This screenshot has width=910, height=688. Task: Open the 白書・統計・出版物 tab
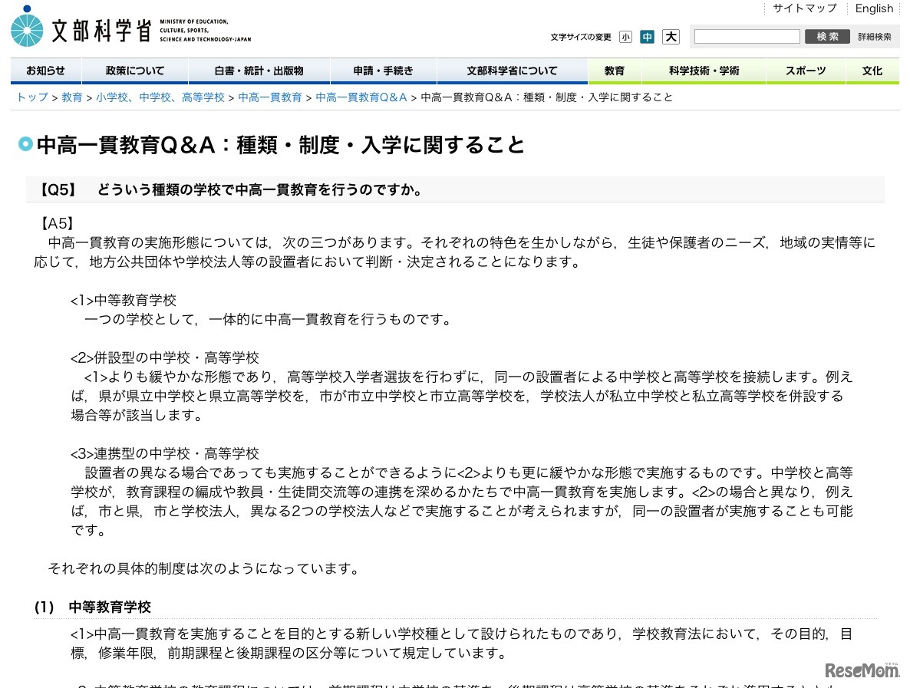(x=258, y=71)
